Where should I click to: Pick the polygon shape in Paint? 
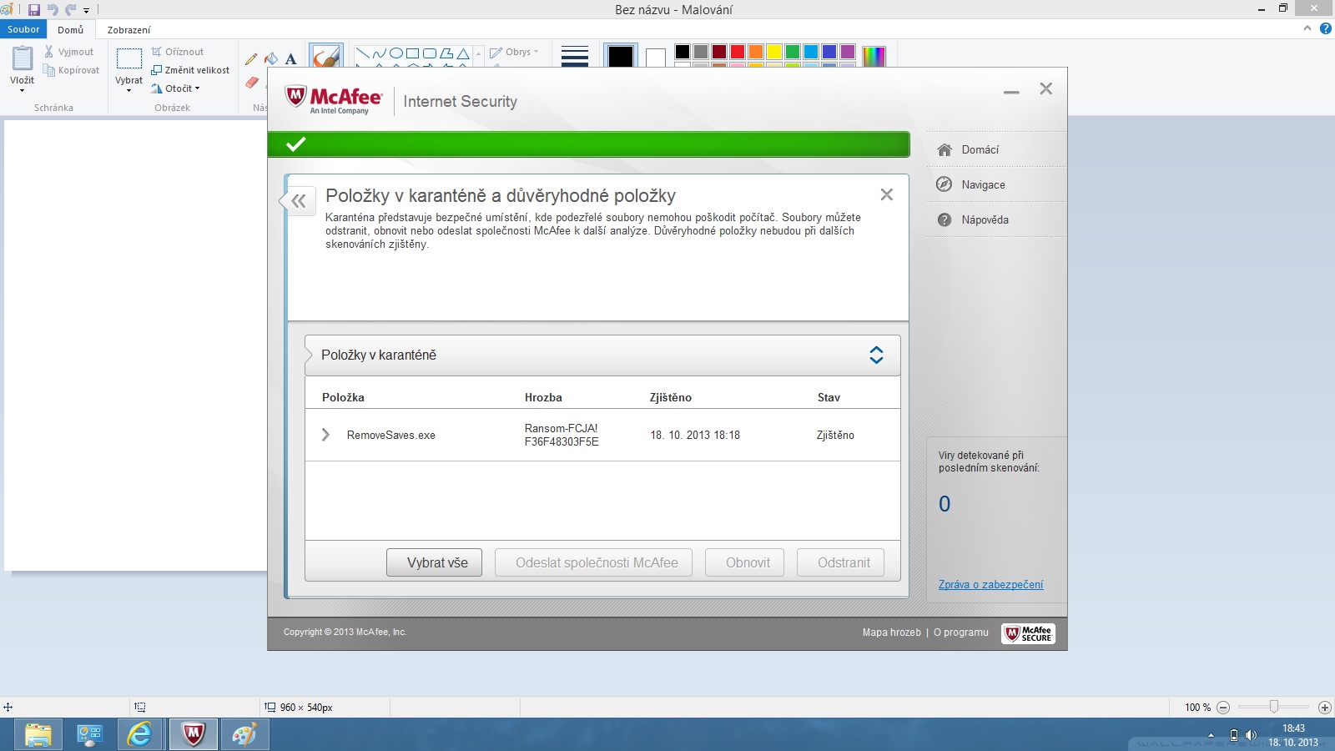(x=446, y=53)
